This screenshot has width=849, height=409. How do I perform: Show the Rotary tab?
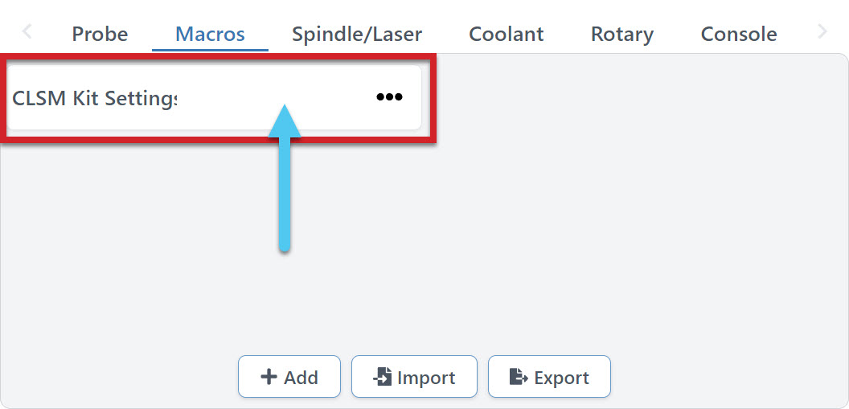point(622,35)
